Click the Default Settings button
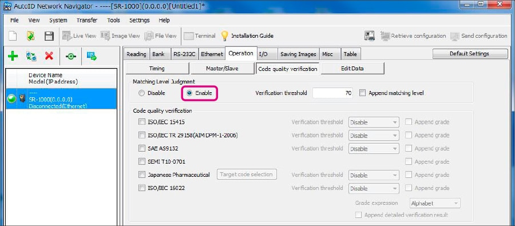The height and width of the screenshot is (226, 515). point(470,54)
